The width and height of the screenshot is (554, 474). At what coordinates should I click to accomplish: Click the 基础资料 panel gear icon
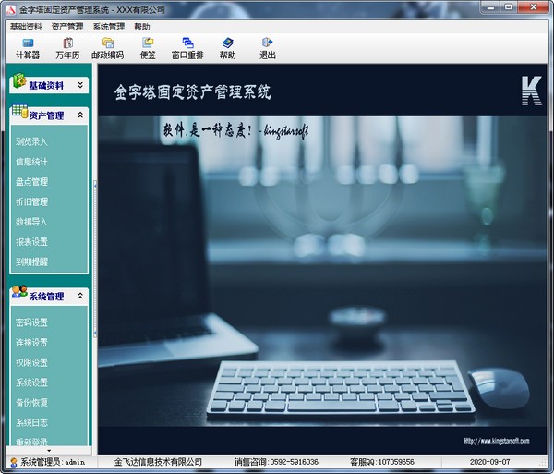pyautogui.click(x=19, y=81)
